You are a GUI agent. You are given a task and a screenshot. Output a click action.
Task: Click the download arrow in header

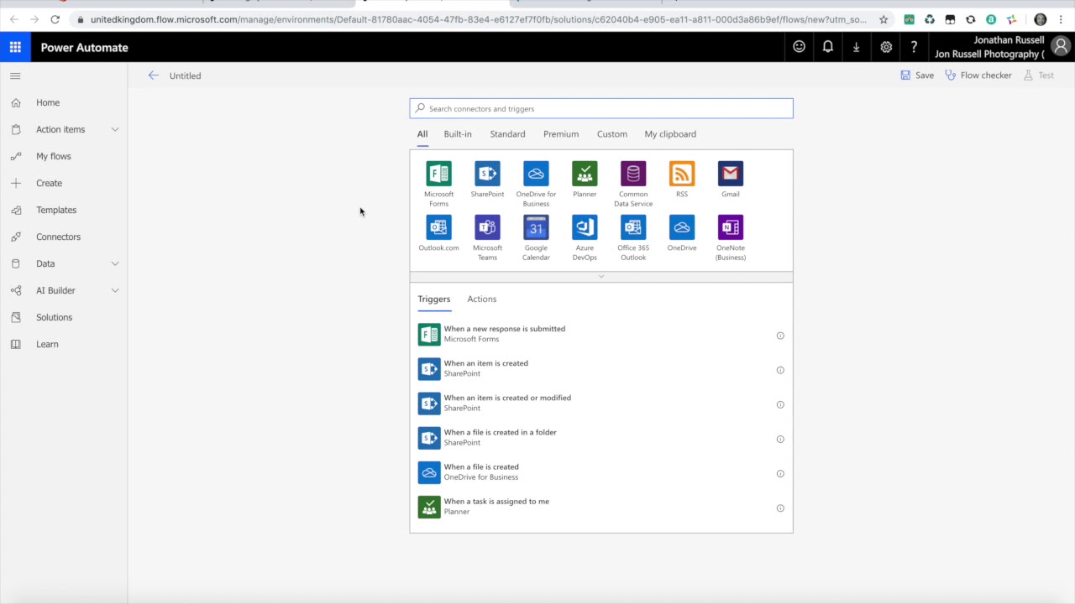[x=857, y=47]
